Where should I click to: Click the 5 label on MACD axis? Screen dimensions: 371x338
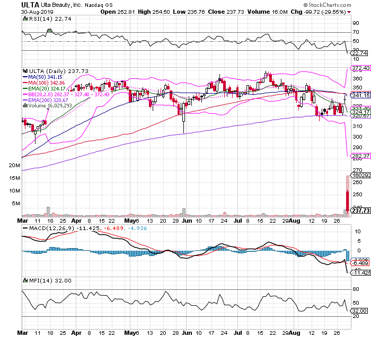[359, 241]
